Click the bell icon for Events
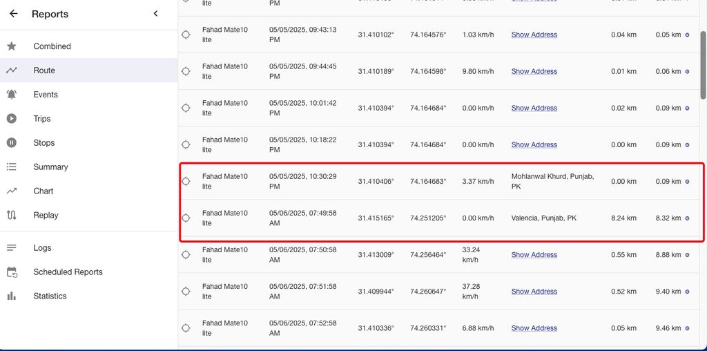 coord(12,95)
